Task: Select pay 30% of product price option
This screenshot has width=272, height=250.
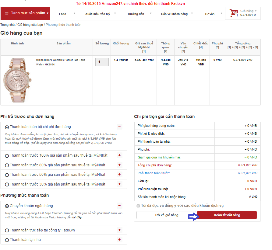Action: click(7, 185)
